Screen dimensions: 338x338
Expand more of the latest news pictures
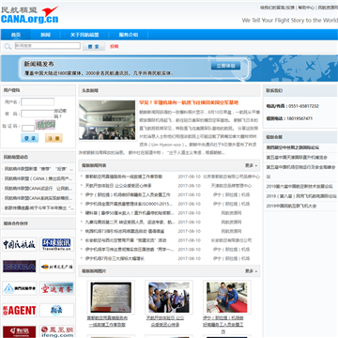coord(251,271)
